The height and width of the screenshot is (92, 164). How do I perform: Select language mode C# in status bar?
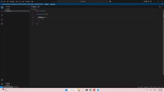point(159,87)
